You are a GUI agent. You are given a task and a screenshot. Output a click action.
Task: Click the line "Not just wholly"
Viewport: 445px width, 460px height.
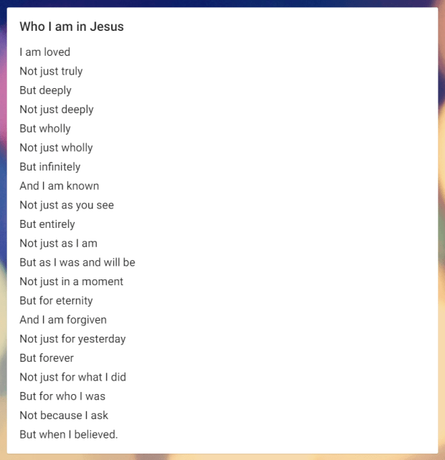point(56,148)
